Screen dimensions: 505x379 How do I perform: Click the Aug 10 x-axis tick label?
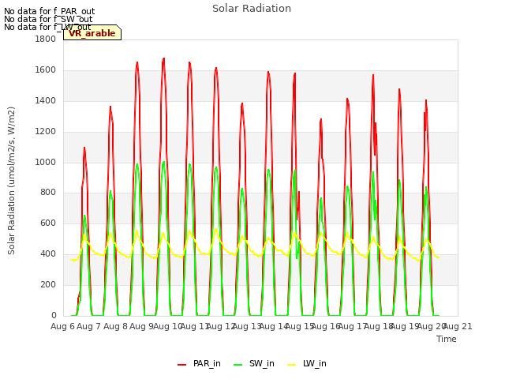click(168, 326)
